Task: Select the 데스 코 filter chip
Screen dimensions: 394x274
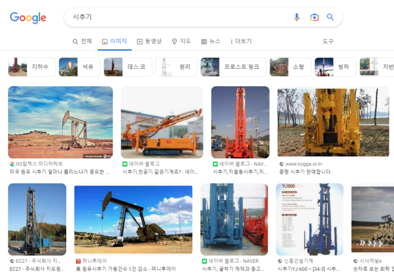Action: (128, 67)
